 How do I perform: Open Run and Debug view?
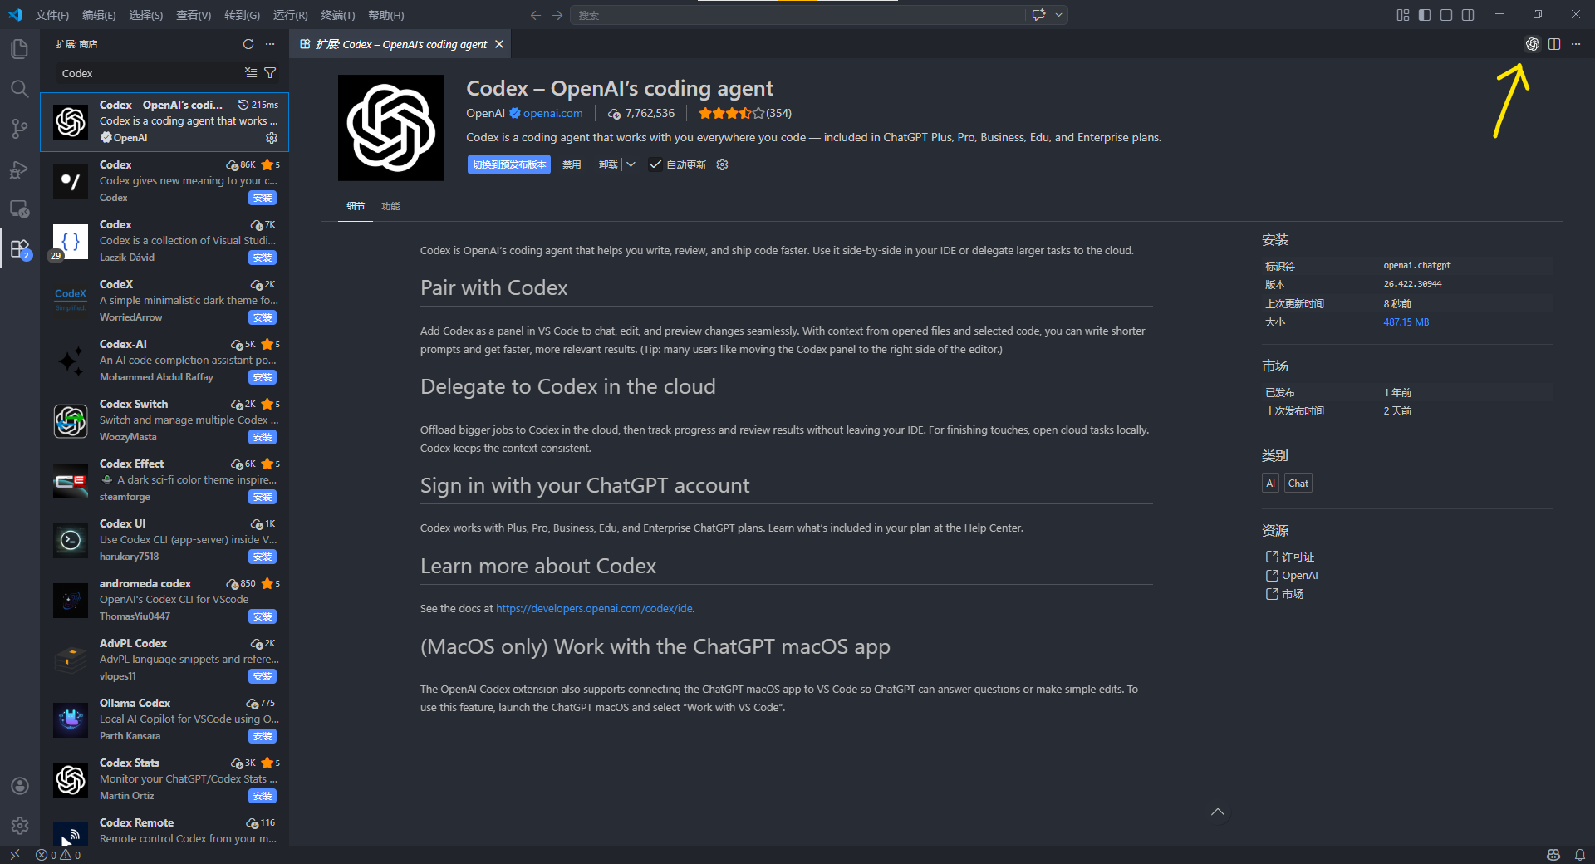[x=20, y=169]
